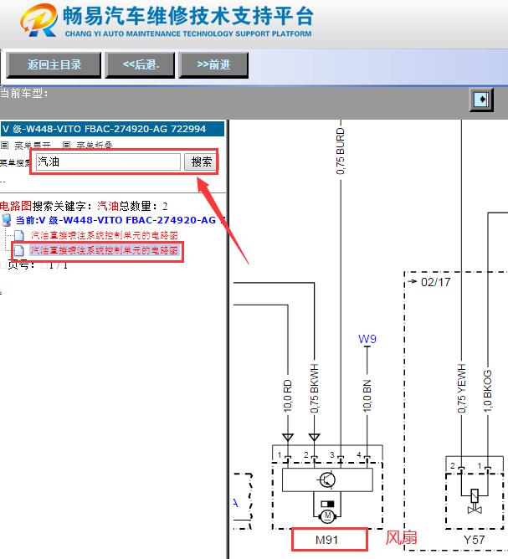The width and height of the screenshot is (508, 559).
Task: Click the document icon of the first search result
Action: [19, 236]
